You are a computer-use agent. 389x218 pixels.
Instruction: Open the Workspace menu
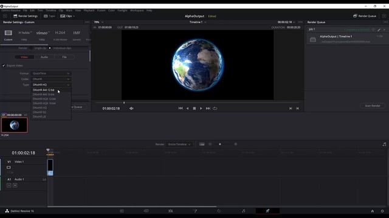137,11
